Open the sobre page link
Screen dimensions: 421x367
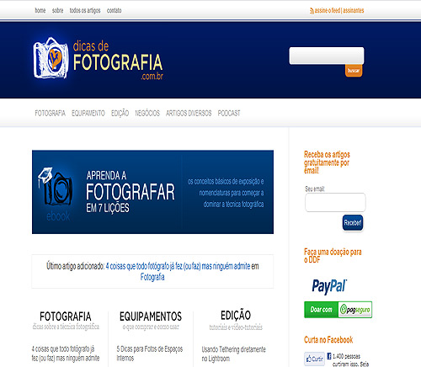point(57,11)
